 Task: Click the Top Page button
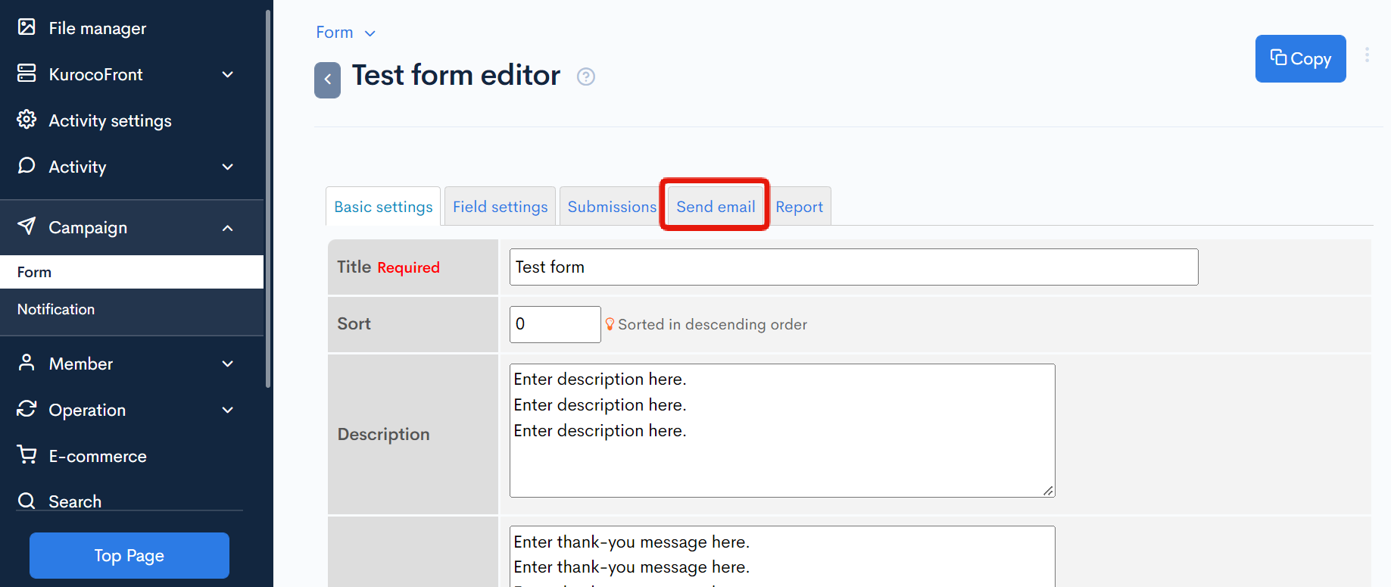point(129,555)
